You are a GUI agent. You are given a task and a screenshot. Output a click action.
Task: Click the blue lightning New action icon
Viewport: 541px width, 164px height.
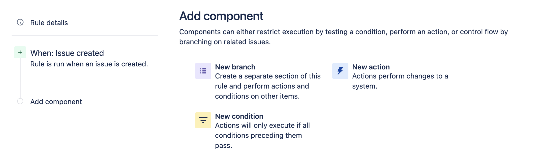340,71
